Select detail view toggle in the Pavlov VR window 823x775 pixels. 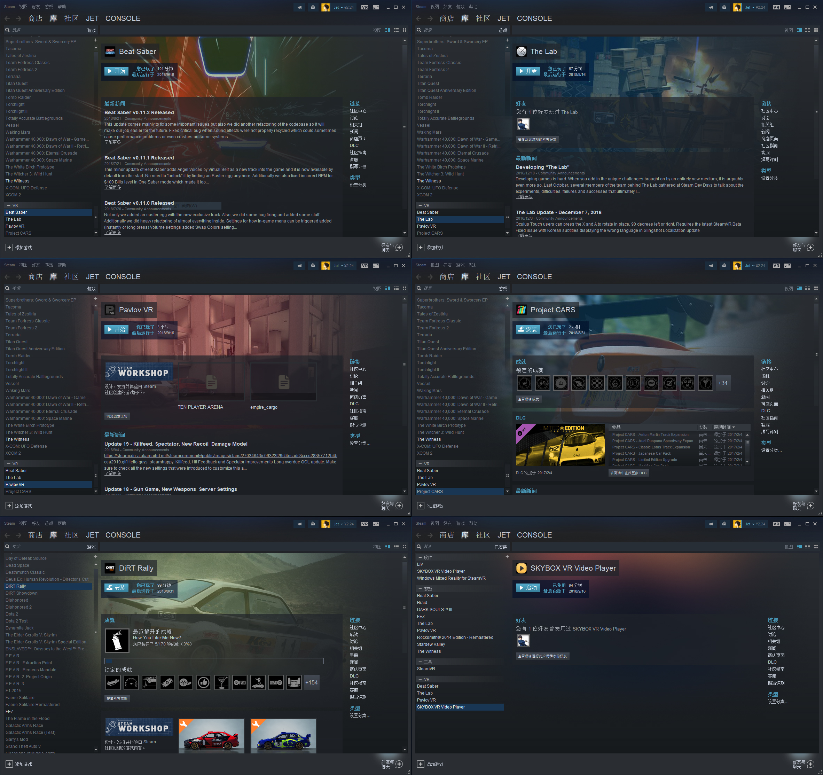click(x=388, y=288)
